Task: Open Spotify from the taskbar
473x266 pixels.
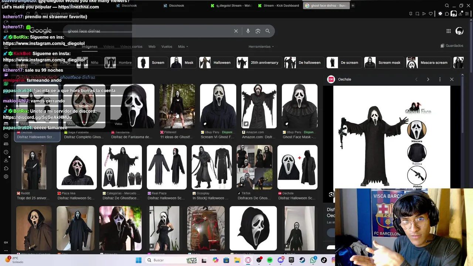Action: 269,260
